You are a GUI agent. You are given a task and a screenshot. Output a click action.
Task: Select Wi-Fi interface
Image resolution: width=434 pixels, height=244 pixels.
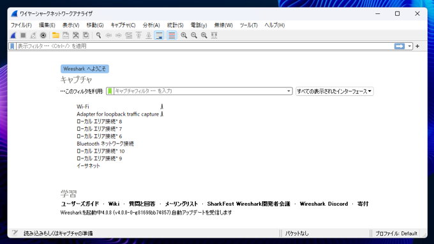pos(83,107)
